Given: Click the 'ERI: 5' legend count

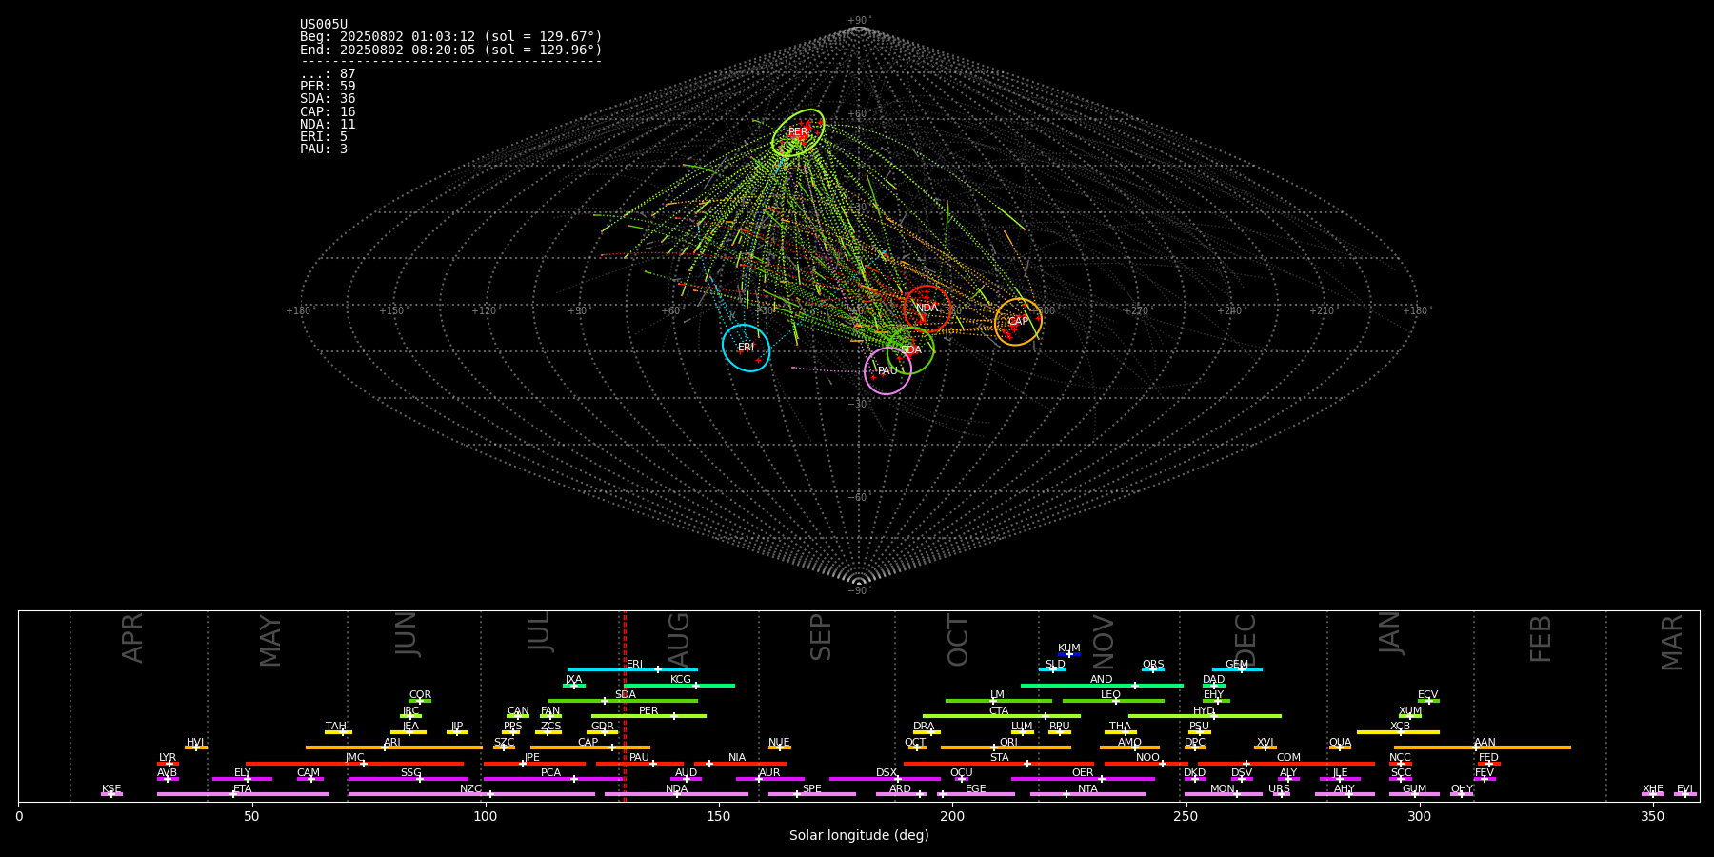Looking at the screenshot, I should 324,136.
